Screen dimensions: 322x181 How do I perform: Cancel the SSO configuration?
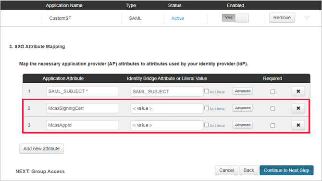tap(226, 170)
